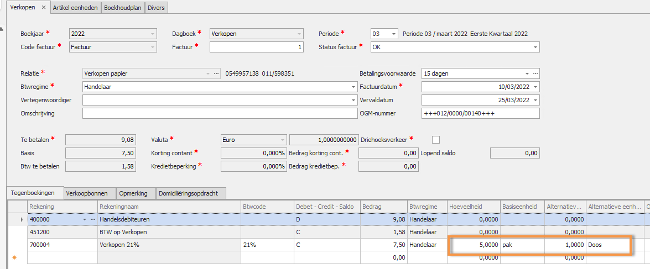Sort by Rekening column header
Viewport: 650px width, 269px height.
[62, 207]
